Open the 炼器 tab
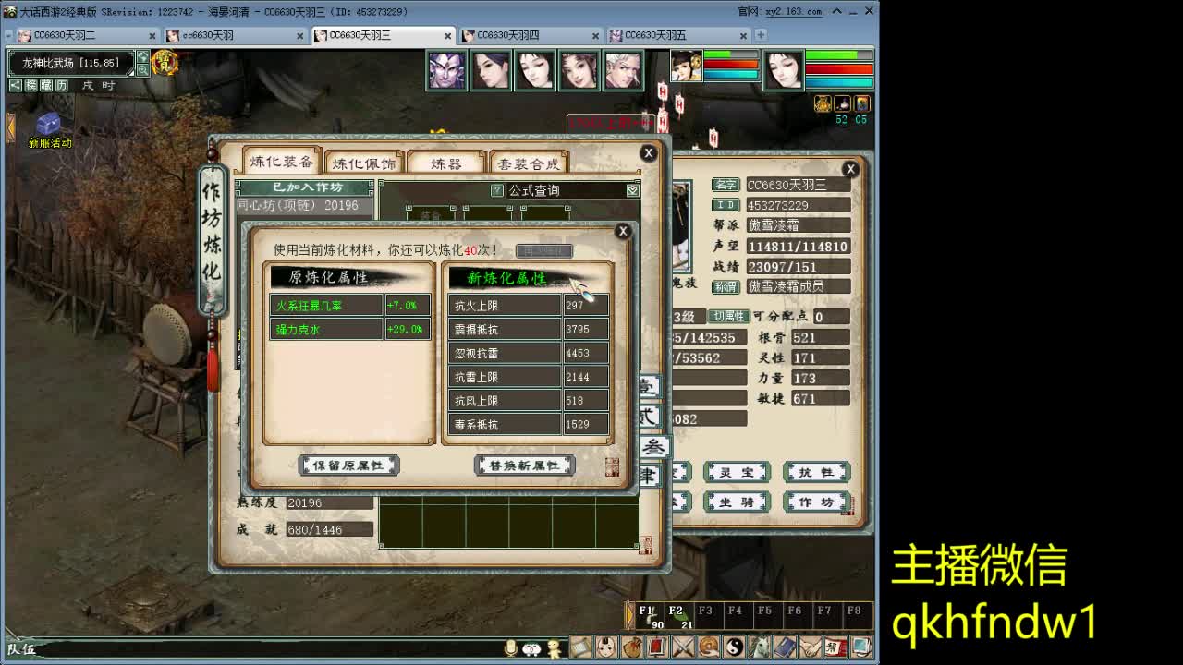The image size is (1183, 665). (x=446, y=163)
